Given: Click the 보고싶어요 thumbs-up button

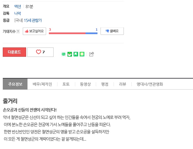Looking at the screenshot, I should point(34,31).
